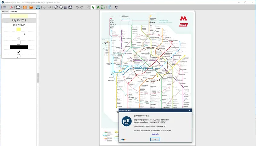Redo the last action
The width and height of the screenshot is (256, 146).
tap(82, 7)
